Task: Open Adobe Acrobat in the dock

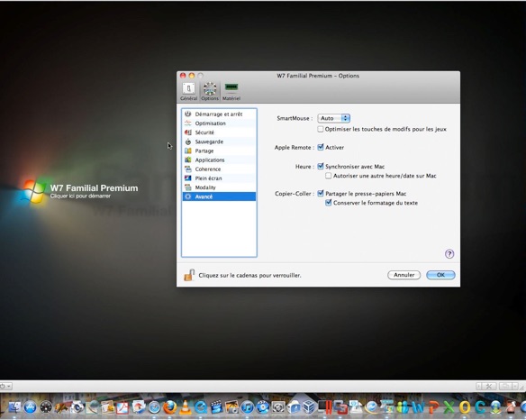Action: 122,408
